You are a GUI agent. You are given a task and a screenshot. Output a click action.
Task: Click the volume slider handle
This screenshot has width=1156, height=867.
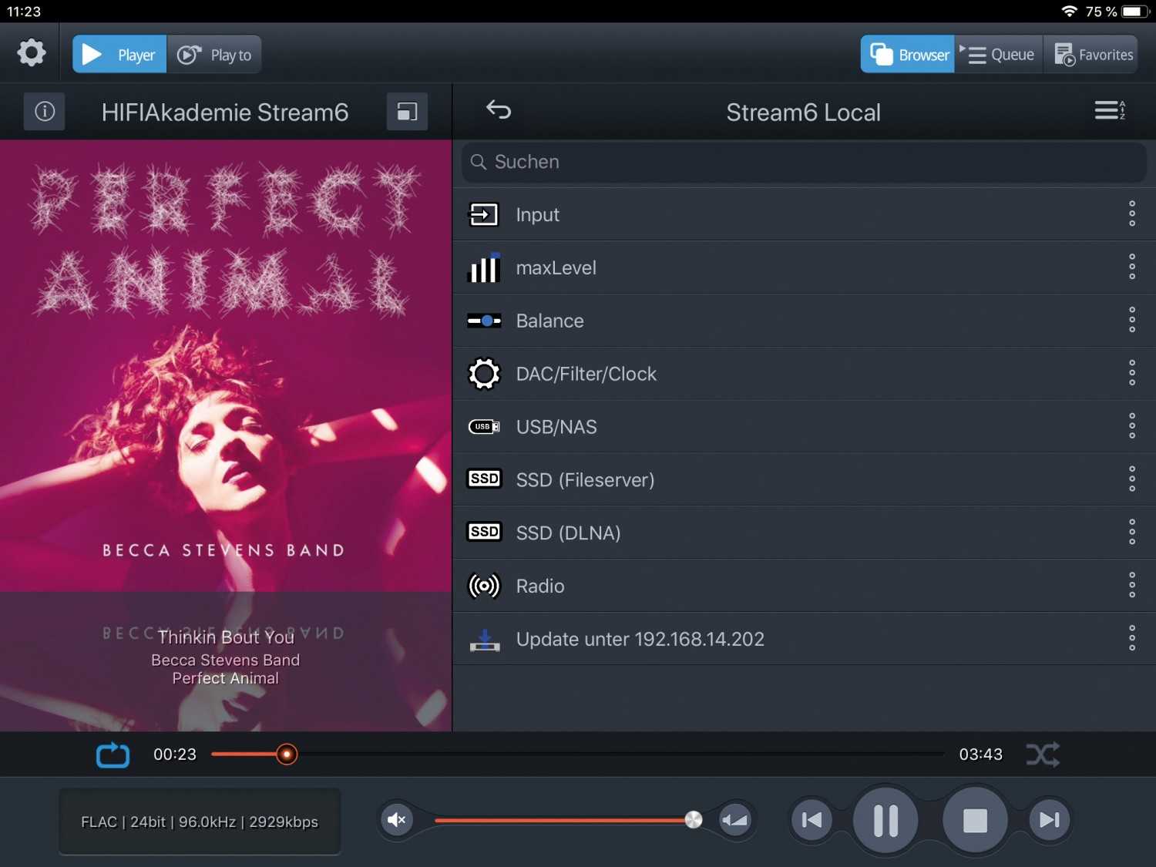pos(694,820)
